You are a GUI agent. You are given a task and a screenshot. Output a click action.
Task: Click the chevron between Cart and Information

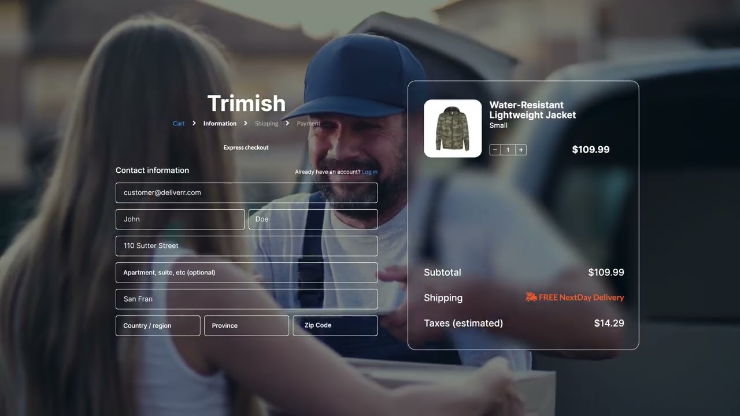click(194, 123)
